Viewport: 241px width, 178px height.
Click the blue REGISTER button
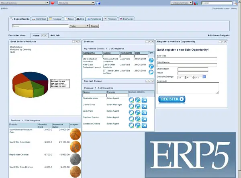[172, 99]
